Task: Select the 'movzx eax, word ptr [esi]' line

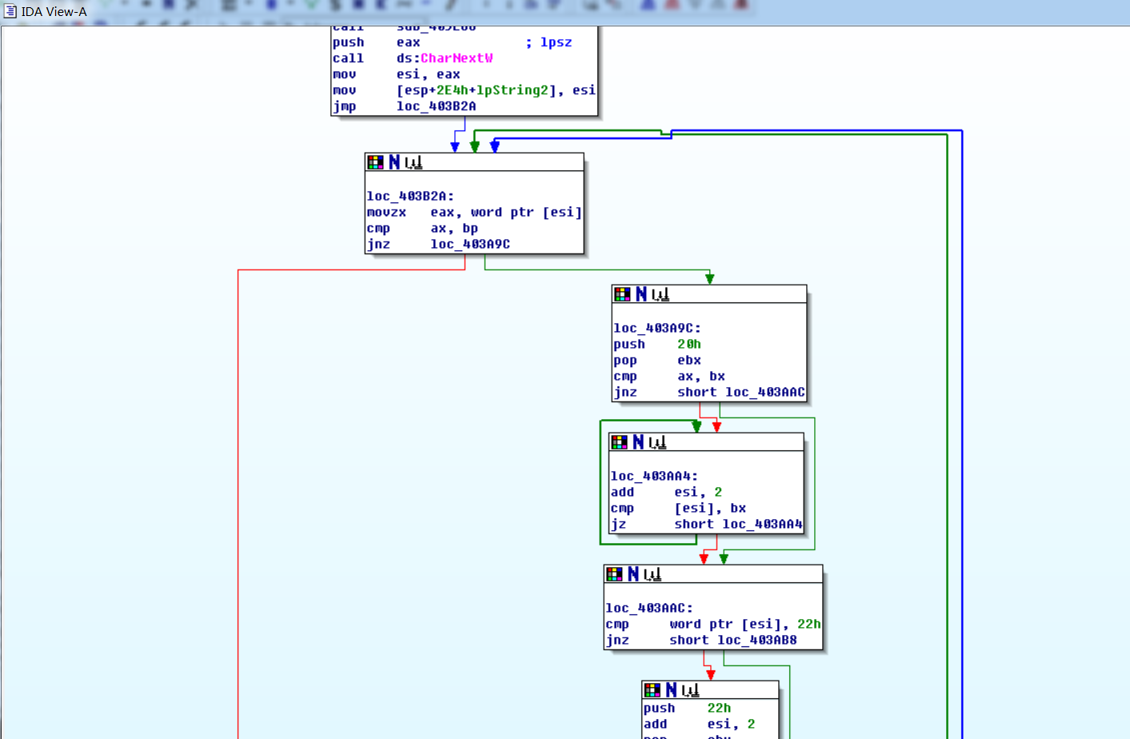Action: coord(474,212)
